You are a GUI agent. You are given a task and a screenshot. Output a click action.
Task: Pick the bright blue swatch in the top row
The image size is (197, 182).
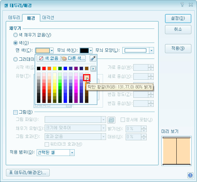click(x=65, y=68)
